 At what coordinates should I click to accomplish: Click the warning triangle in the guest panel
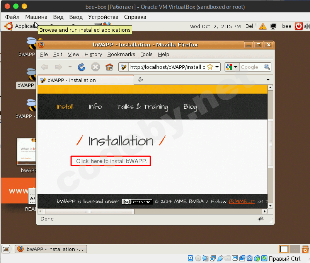click(x=263, y=26)
